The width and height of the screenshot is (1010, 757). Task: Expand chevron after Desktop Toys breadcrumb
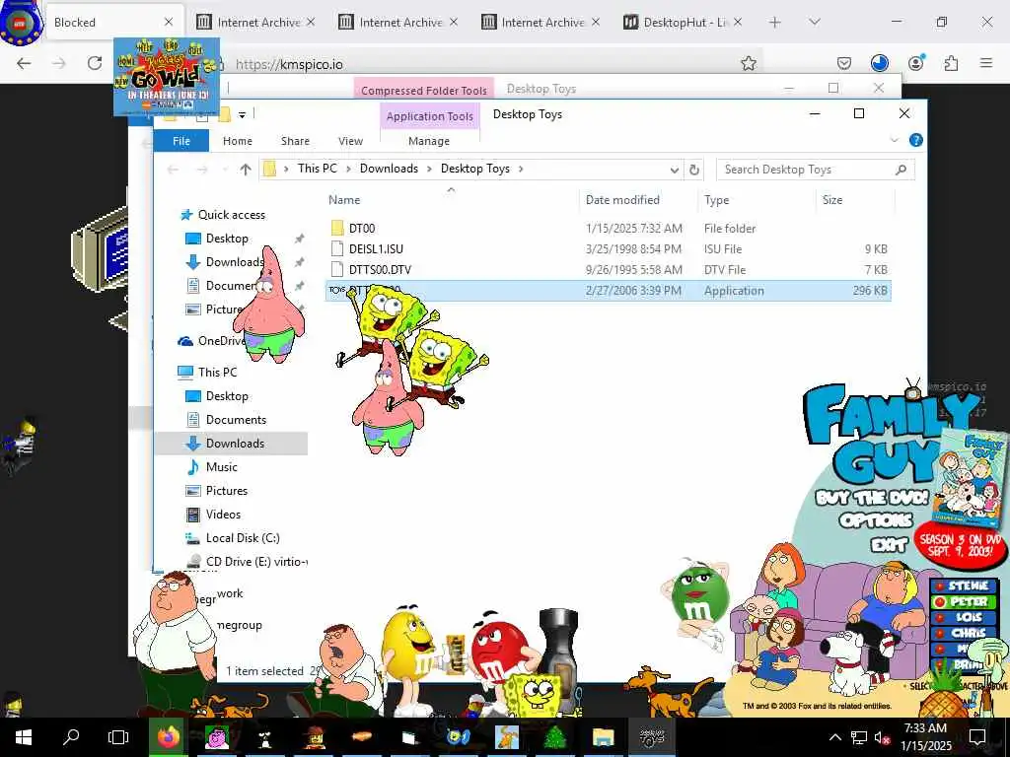coord(521,169)
